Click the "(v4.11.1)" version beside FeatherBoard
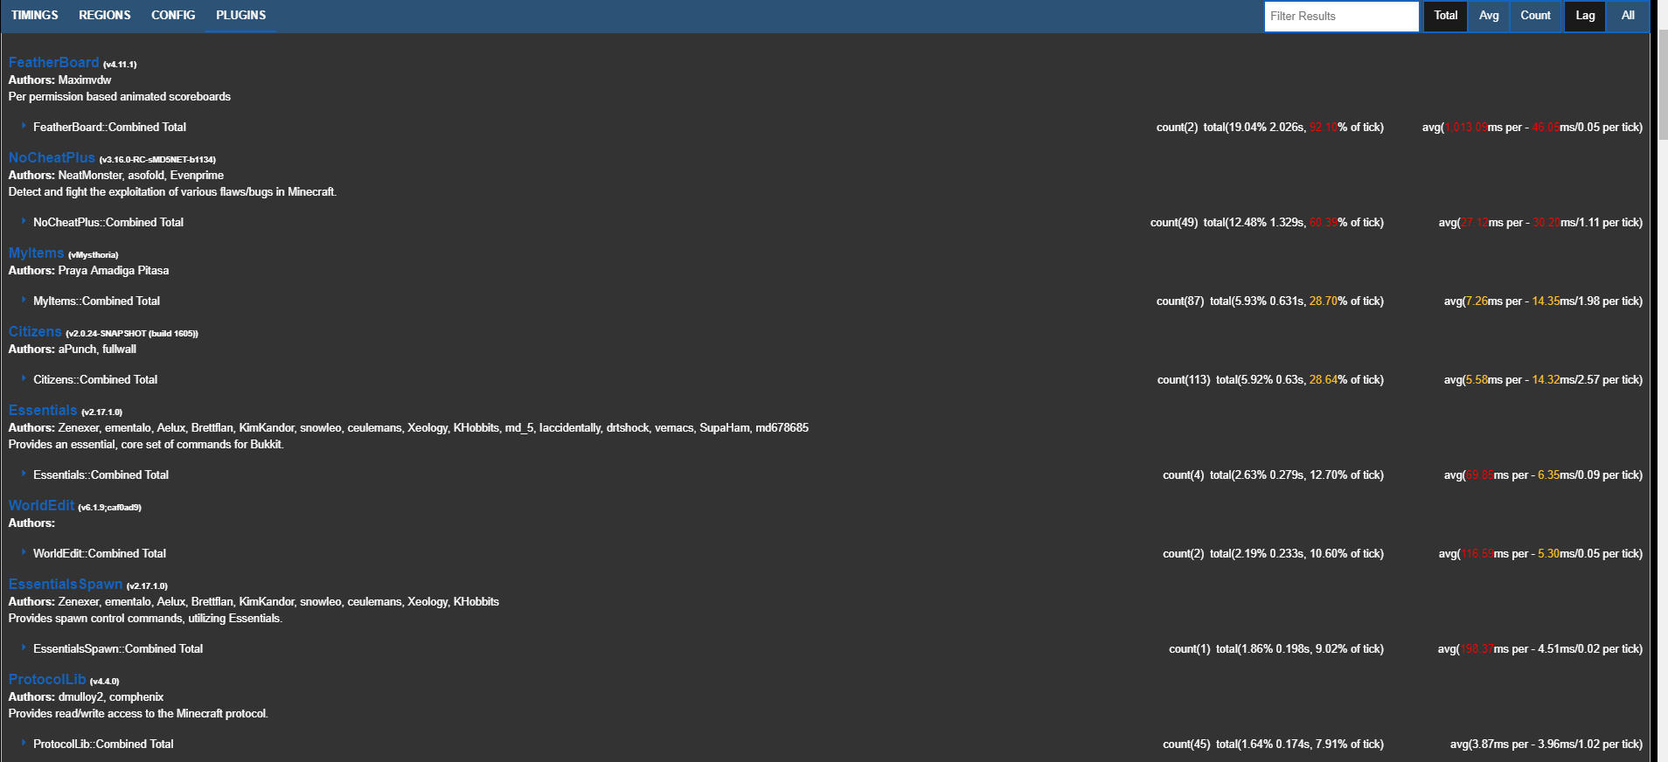The height and width of the screenshot is (762, 1668). pos(120,65)
